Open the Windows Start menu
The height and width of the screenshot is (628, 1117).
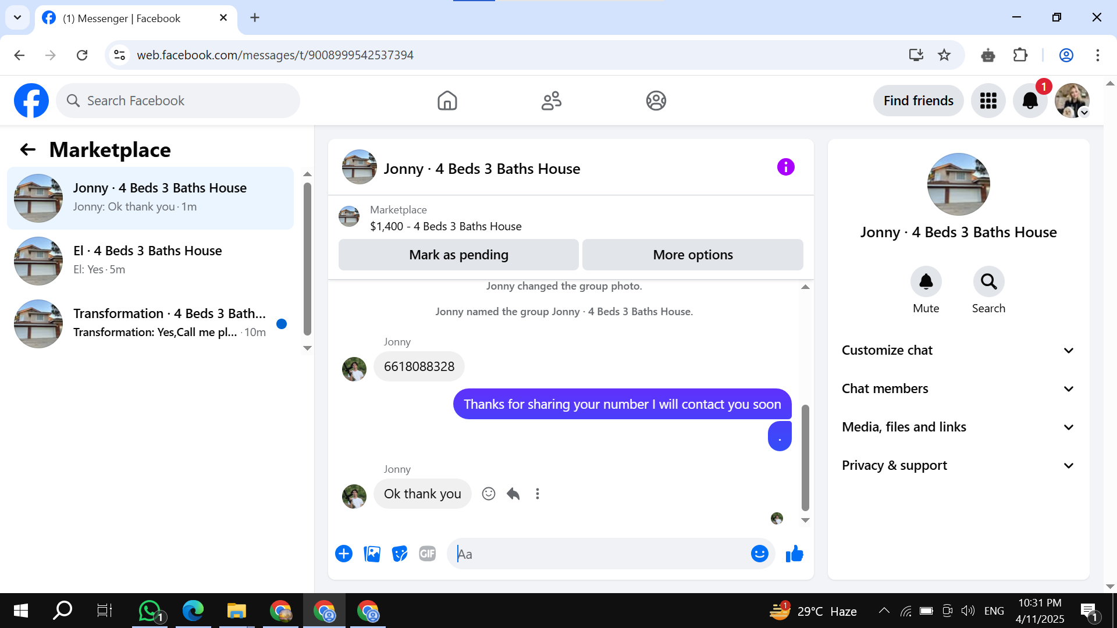[x=20, y=611]
